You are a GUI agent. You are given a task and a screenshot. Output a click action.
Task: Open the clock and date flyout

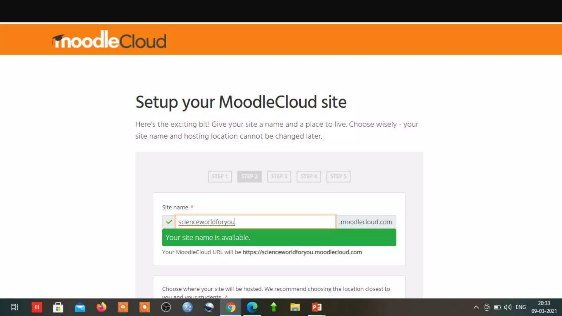[x=544, y=307]
